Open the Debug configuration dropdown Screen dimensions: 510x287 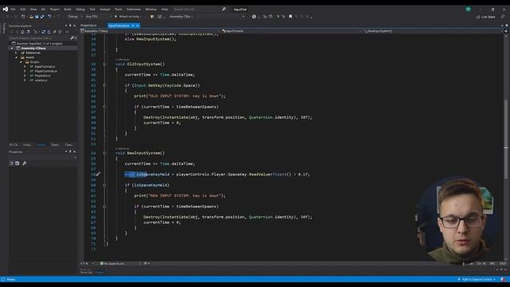[x=74, y=17]
